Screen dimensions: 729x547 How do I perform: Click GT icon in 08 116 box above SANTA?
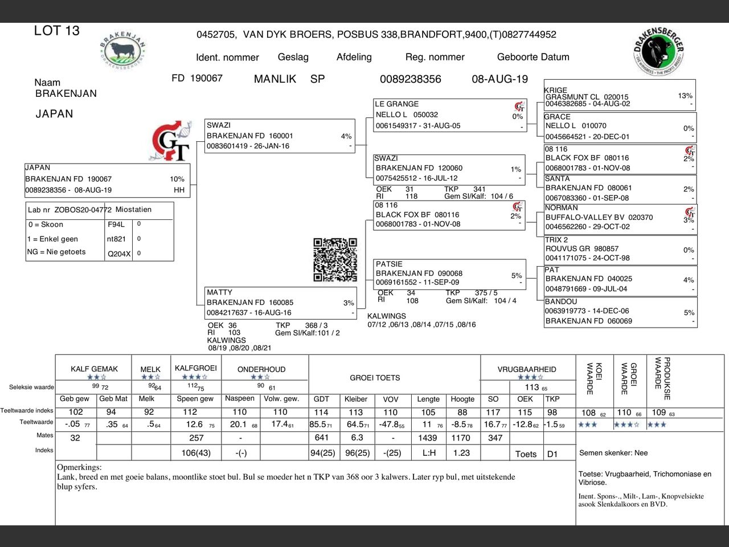click(x=690, y=151)
